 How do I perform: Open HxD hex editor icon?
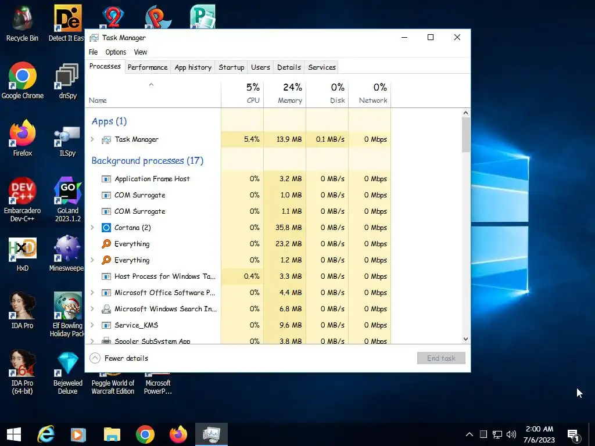(23, 254)
